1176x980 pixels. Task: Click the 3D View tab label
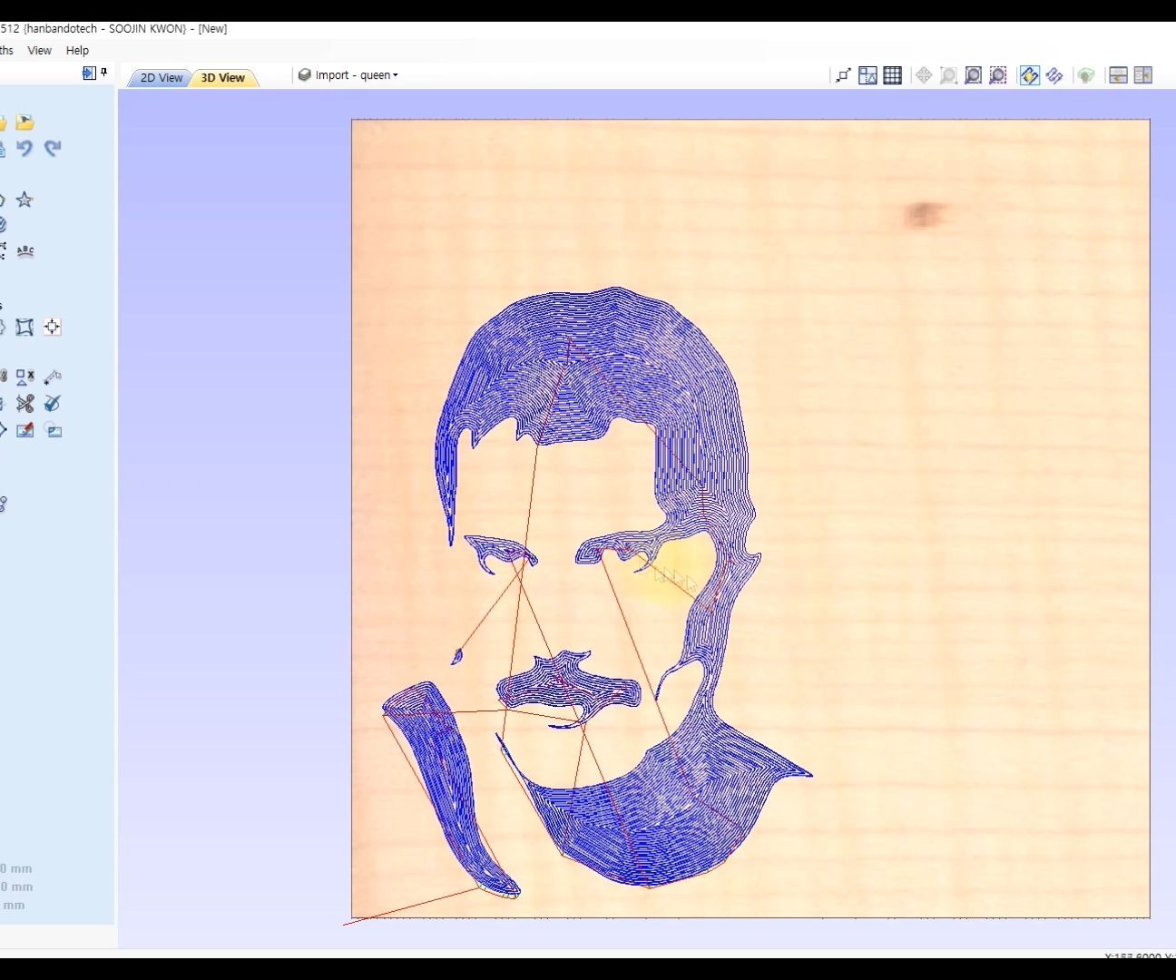click(223, 78)
